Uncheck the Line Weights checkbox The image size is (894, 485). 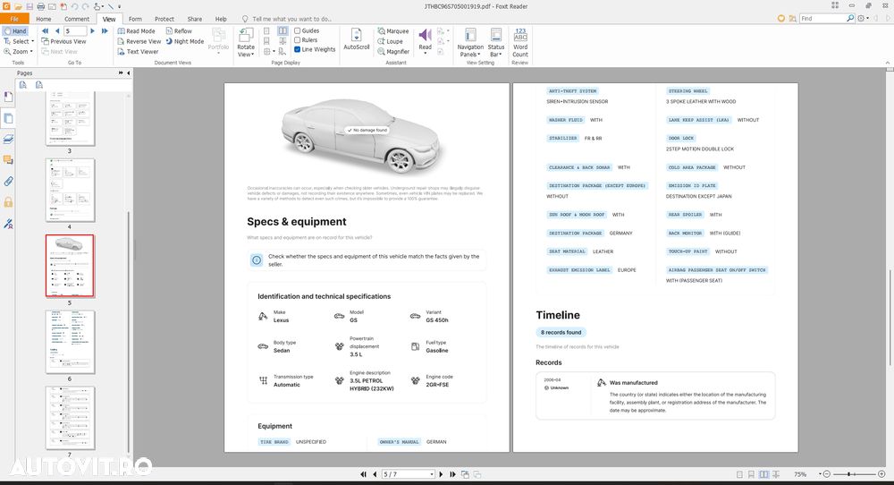coord(298,50)
